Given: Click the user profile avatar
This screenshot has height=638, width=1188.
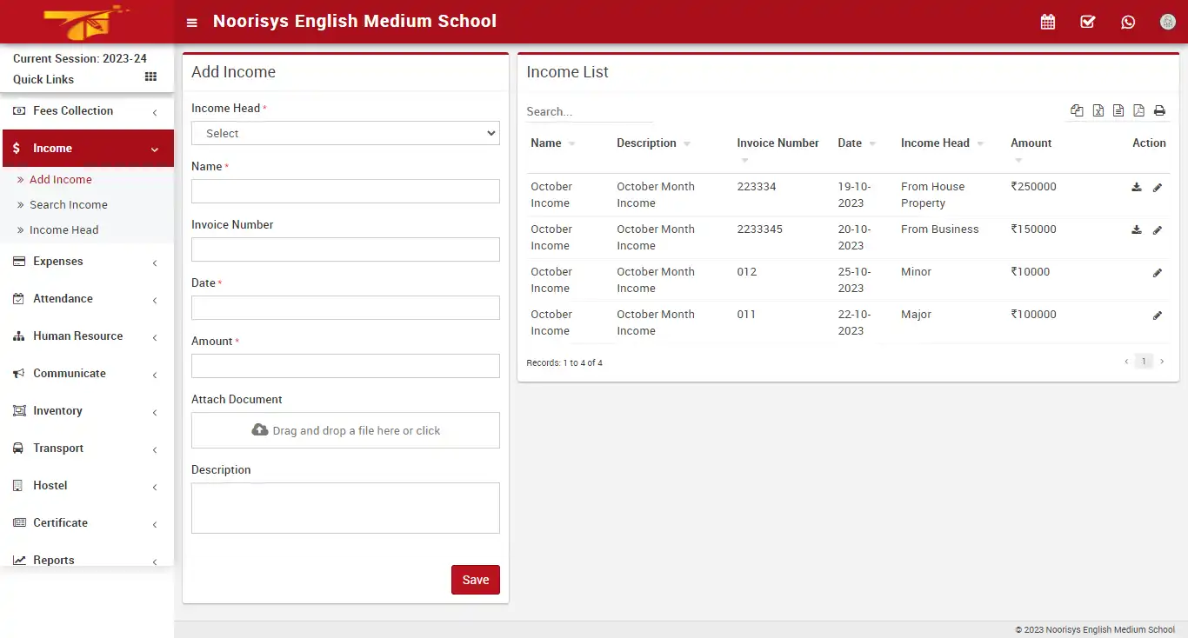Looking at the screenshot, I should point(1167,22).
